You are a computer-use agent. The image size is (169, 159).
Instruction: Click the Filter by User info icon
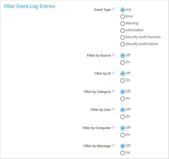tap(113, 109)
